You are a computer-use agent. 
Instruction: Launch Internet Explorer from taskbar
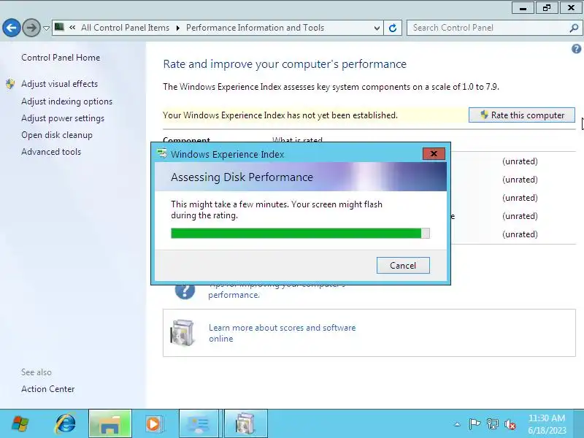[66, 424]
